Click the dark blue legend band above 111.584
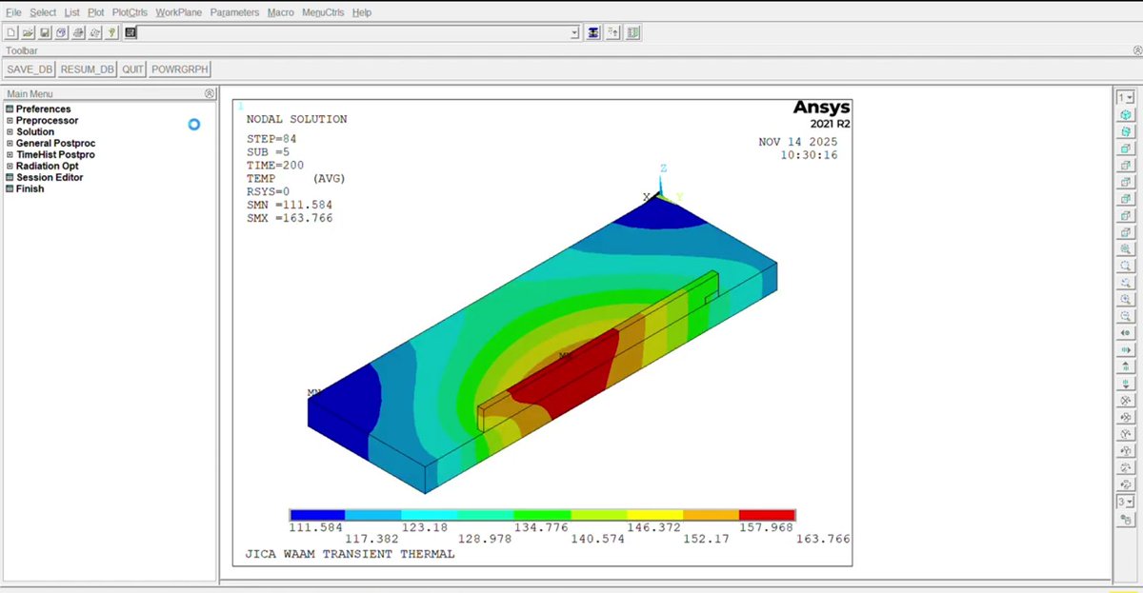Viewport: 1143px width, 593px height. tap(317, 515)
